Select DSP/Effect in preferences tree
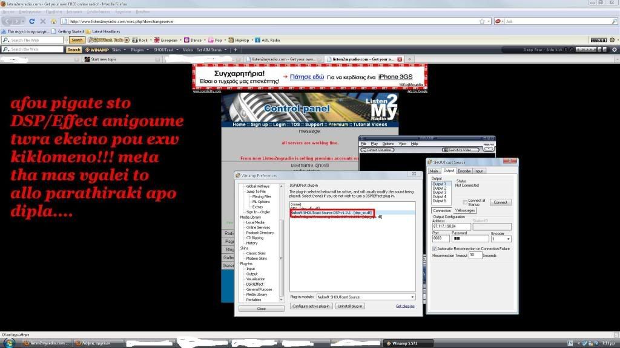Screen dimensions: 620x348 pos(254,284)
